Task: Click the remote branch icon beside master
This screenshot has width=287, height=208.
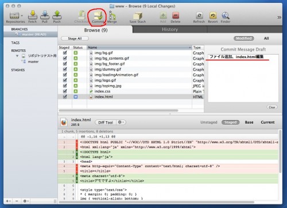Action: click(24, 61)
